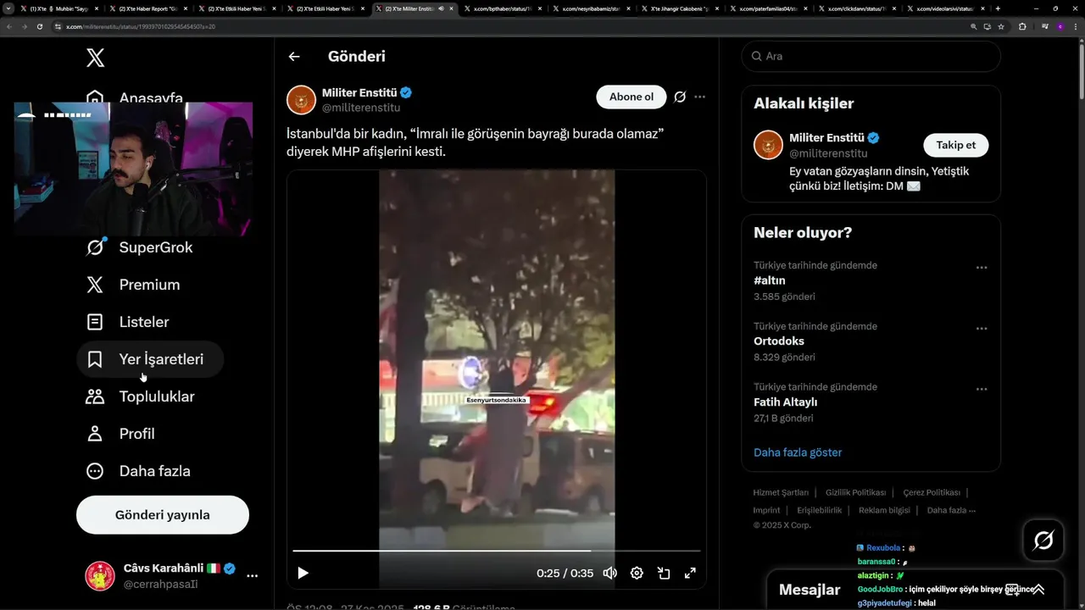Viewport: 1085px width, 610px height.
Task: Open Çerez Politikası link
Action: point(932,492)
